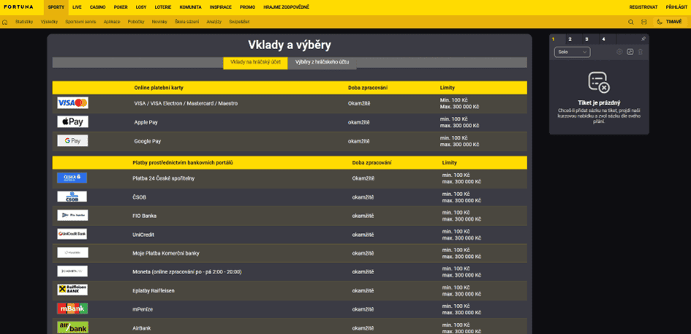The width and height of the screenshot is (691, 334).
Task: Toggle the TMAVÉ dark mode switch
Action: 670,22
